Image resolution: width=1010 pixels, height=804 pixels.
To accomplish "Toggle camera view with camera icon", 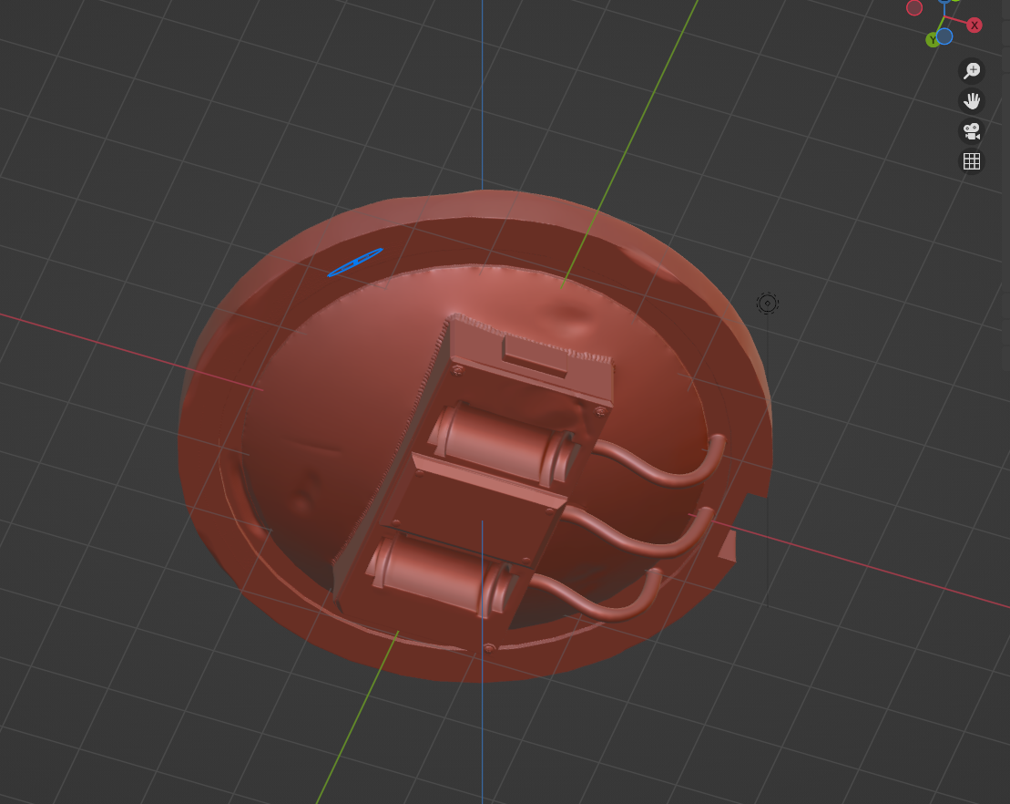I will pyautogui.click(x=972, y=131).
